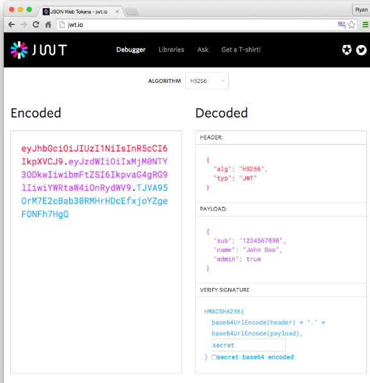
Task: Open the Libraries nav item
Action: pos(171,49)
